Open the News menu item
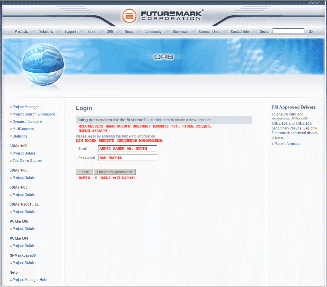Screen dimensions: 327x287 pyautogui.click(x=129, y=31)
